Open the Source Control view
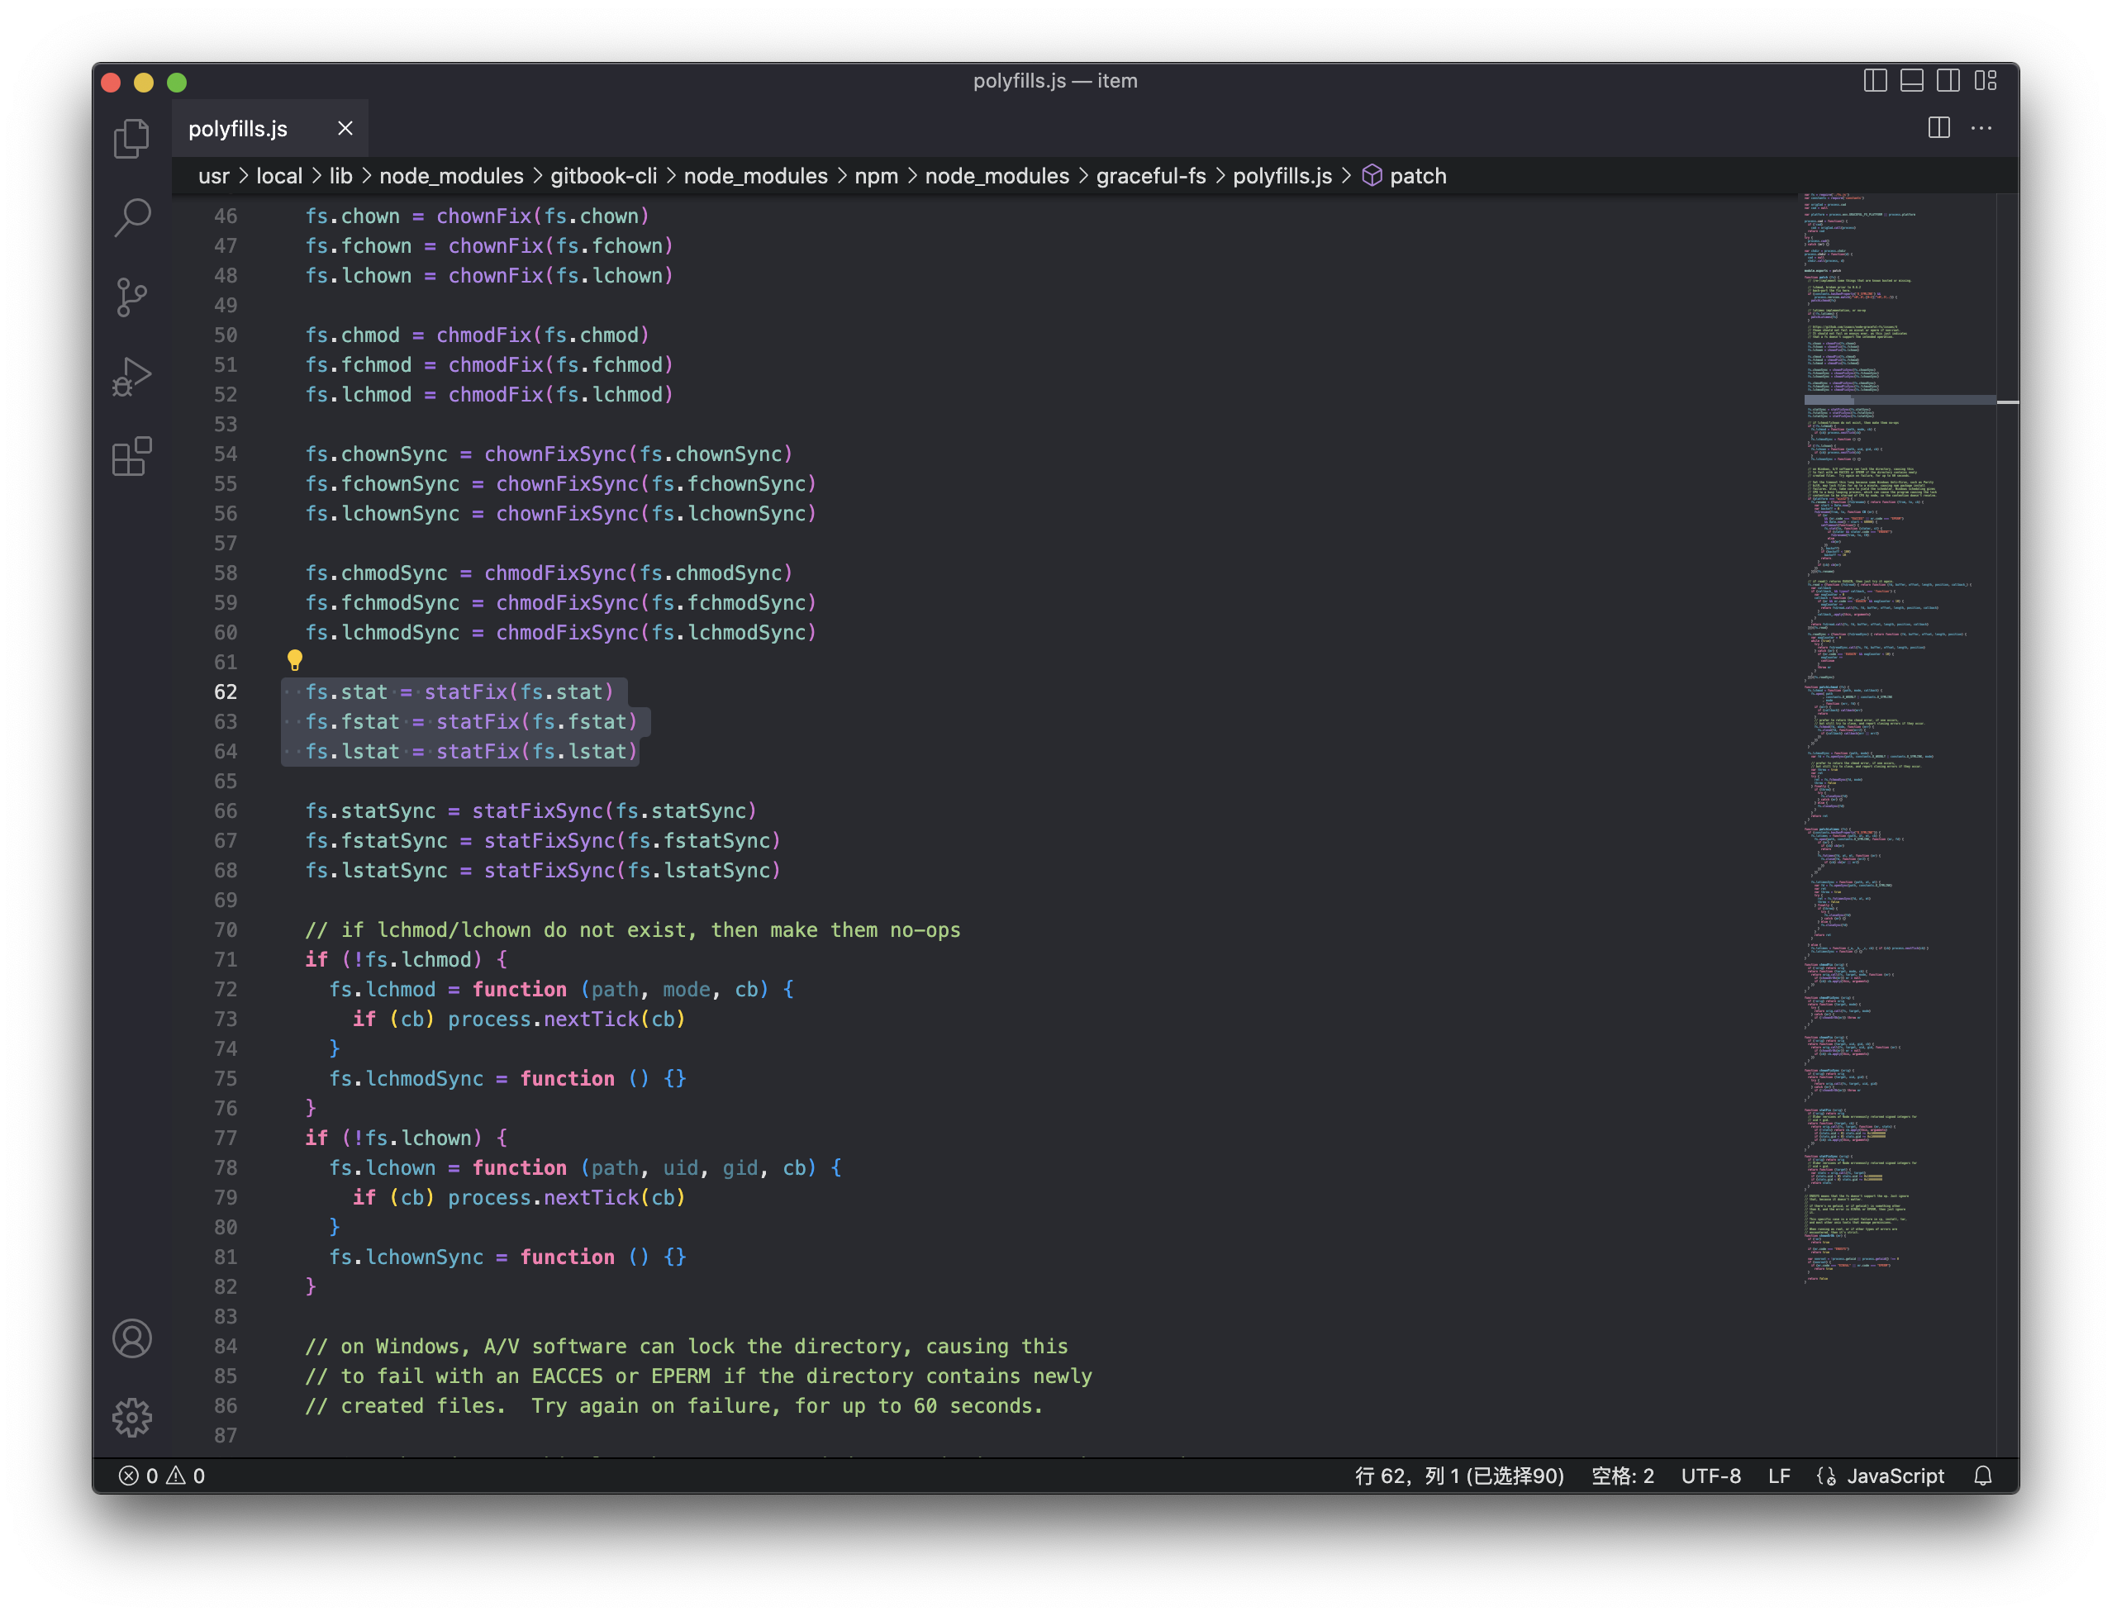This screenshot has height=1616, width=2112. (x=132, y=297)
